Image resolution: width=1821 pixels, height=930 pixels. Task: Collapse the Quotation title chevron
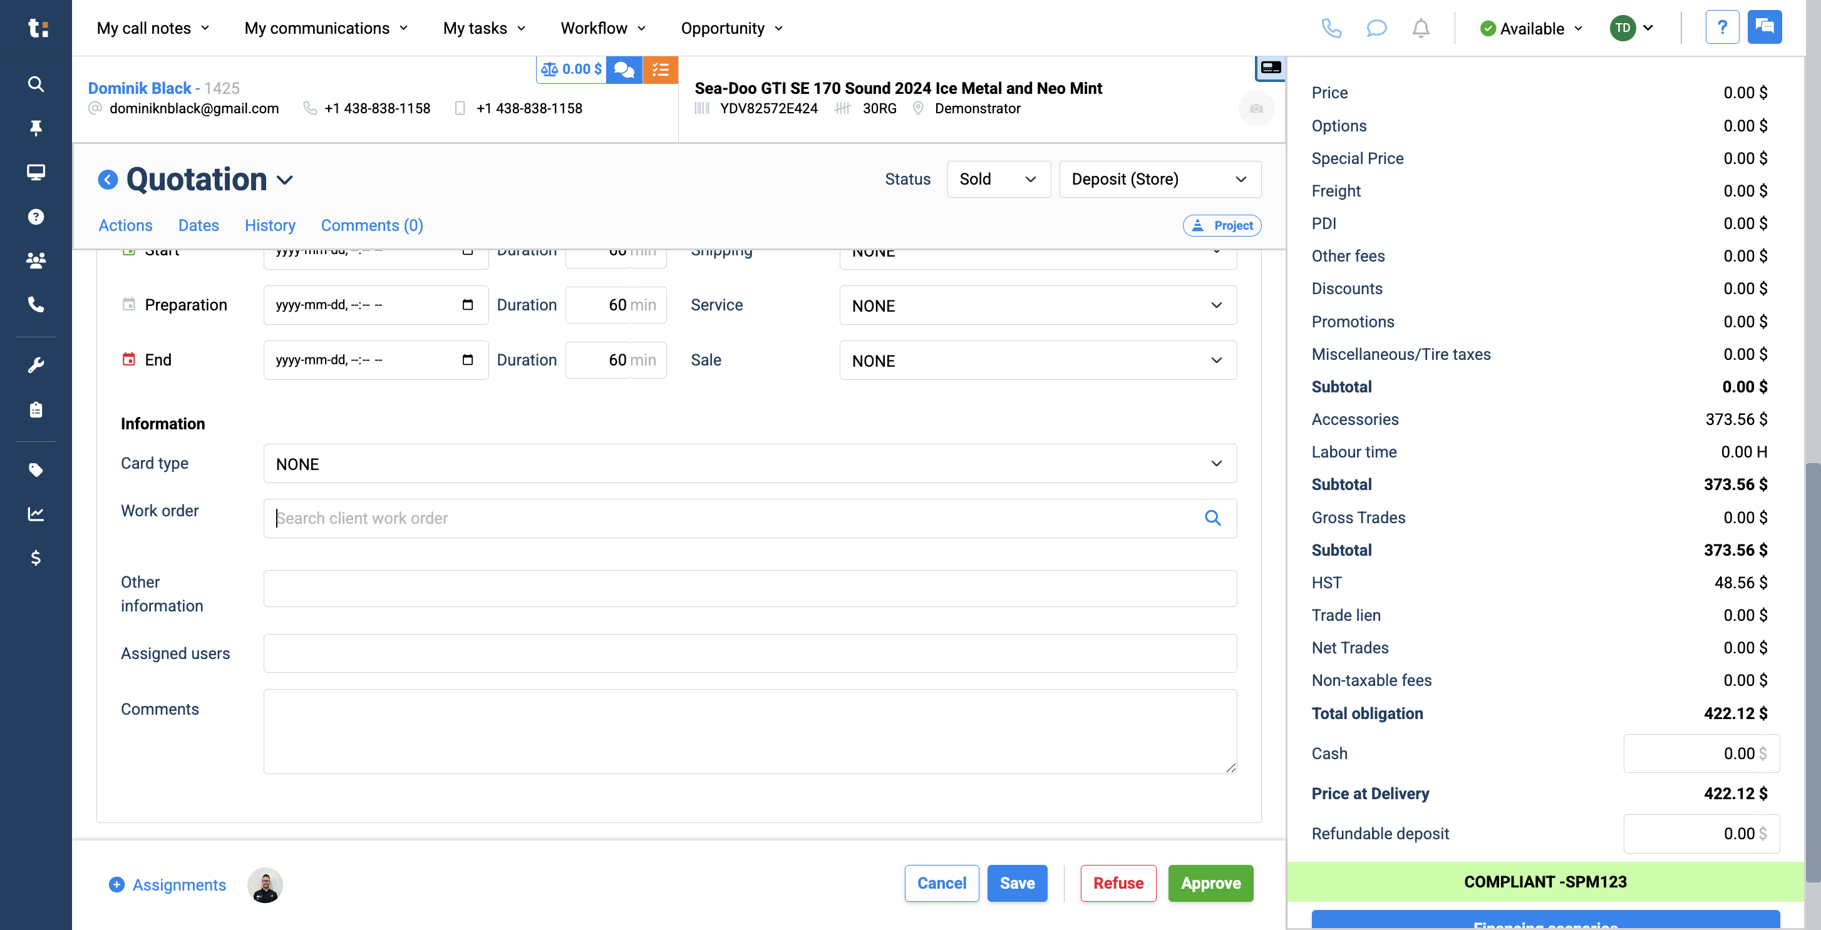(286, 180)
